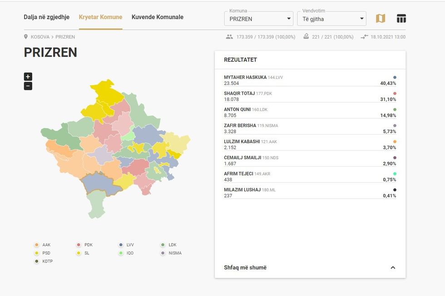Open the Dalja në zgjedhje tab
445x296 pixels.
[x=46, y=17]
